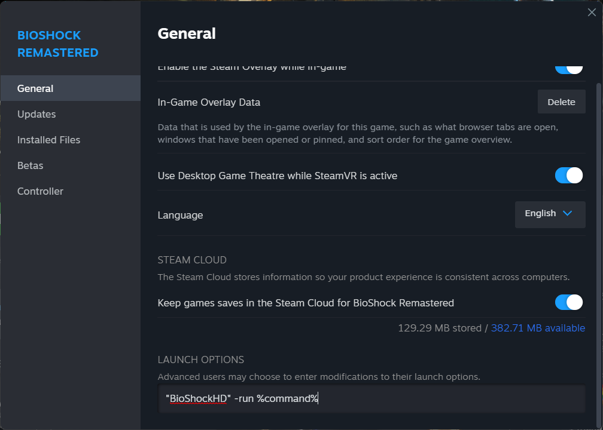Click the Language dropdown chevron arrow
Screen dimensions: 603x430
[568, 213]
